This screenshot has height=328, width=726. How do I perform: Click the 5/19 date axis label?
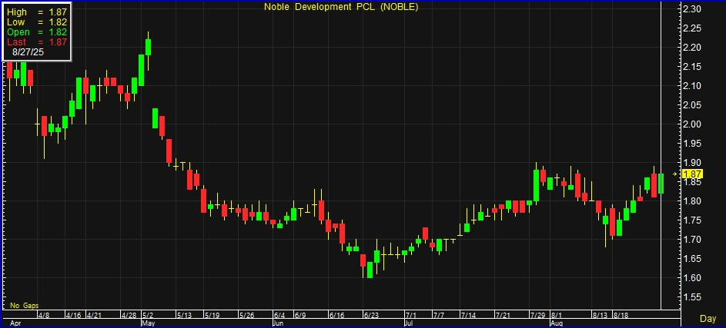[212, 316]
